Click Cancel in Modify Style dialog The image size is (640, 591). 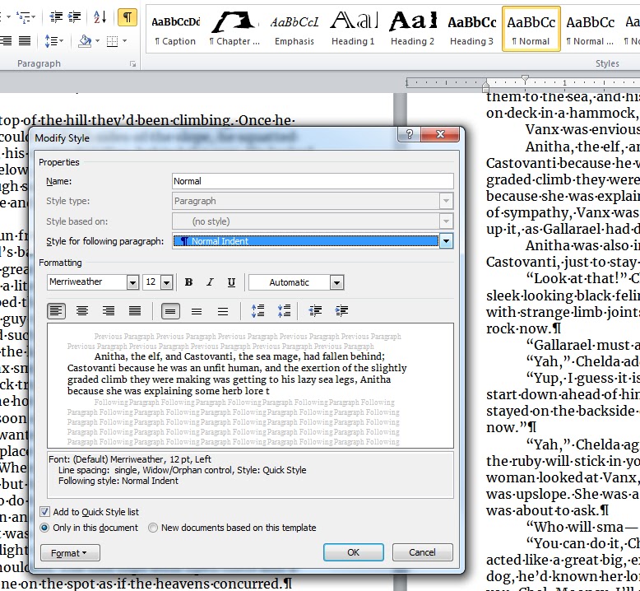pyautogui.click(x=423, y=552)
